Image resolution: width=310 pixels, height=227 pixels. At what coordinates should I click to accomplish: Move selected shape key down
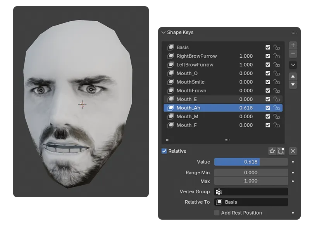[293, 85]
